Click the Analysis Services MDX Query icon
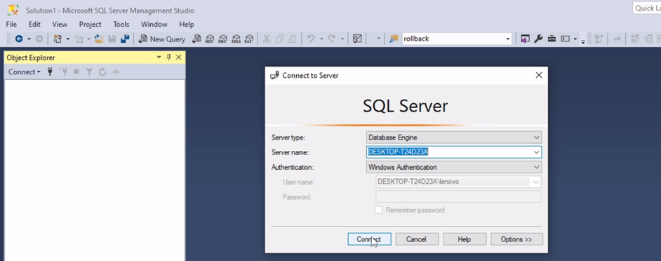This screenshot has width=661, height=261. 210,39
